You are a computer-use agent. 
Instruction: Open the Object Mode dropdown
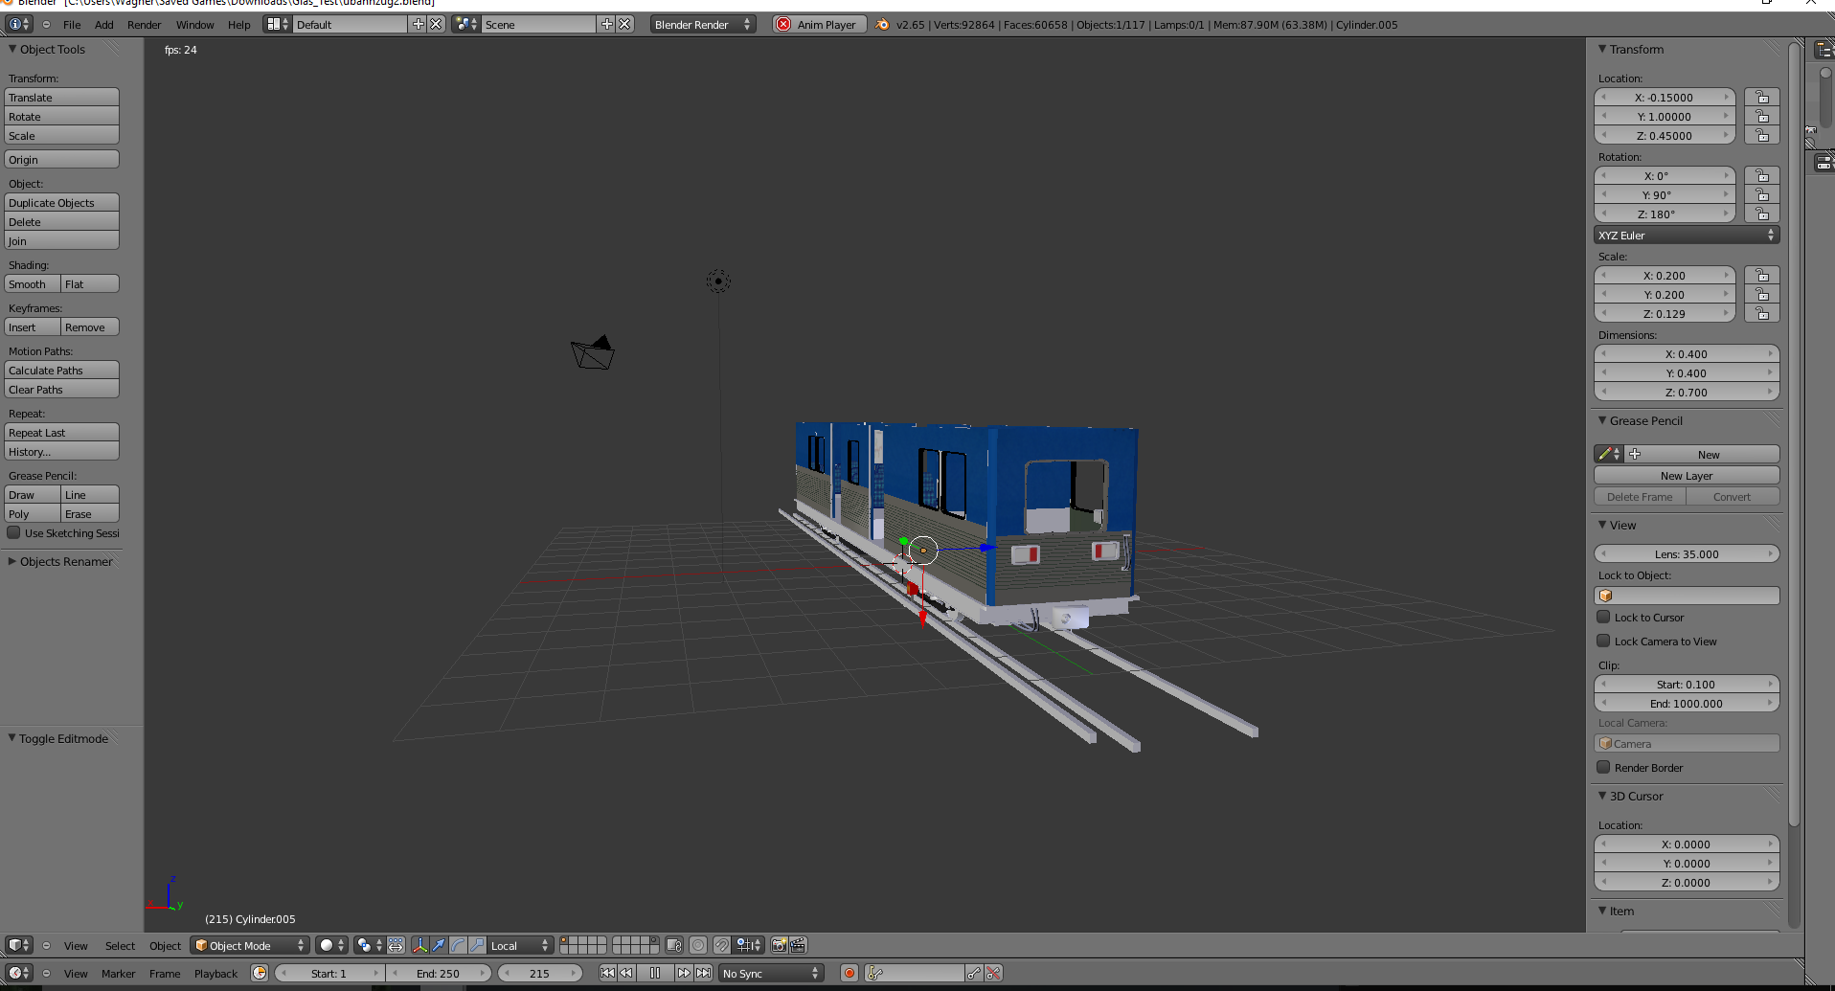tap(249, 945)
